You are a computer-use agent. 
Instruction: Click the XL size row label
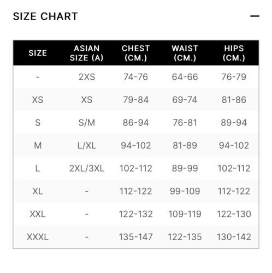[38, 191]
